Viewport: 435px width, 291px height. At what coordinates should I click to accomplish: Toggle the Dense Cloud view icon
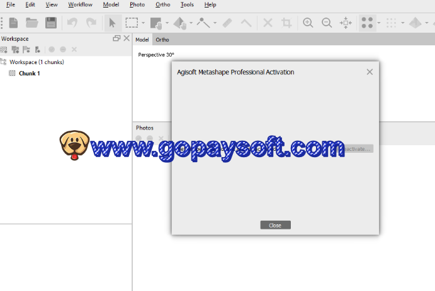(x=391, y=23)
